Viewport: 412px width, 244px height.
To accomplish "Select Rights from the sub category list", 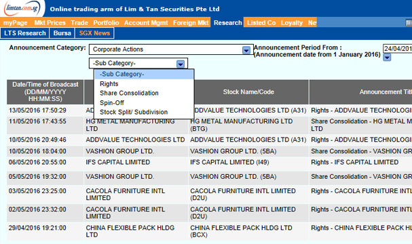I will 109,84.
